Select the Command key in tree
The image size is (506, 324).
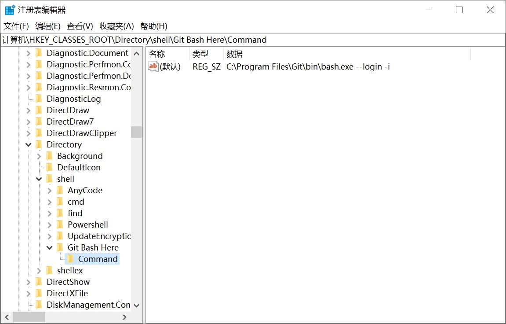[x=98, y=259]
